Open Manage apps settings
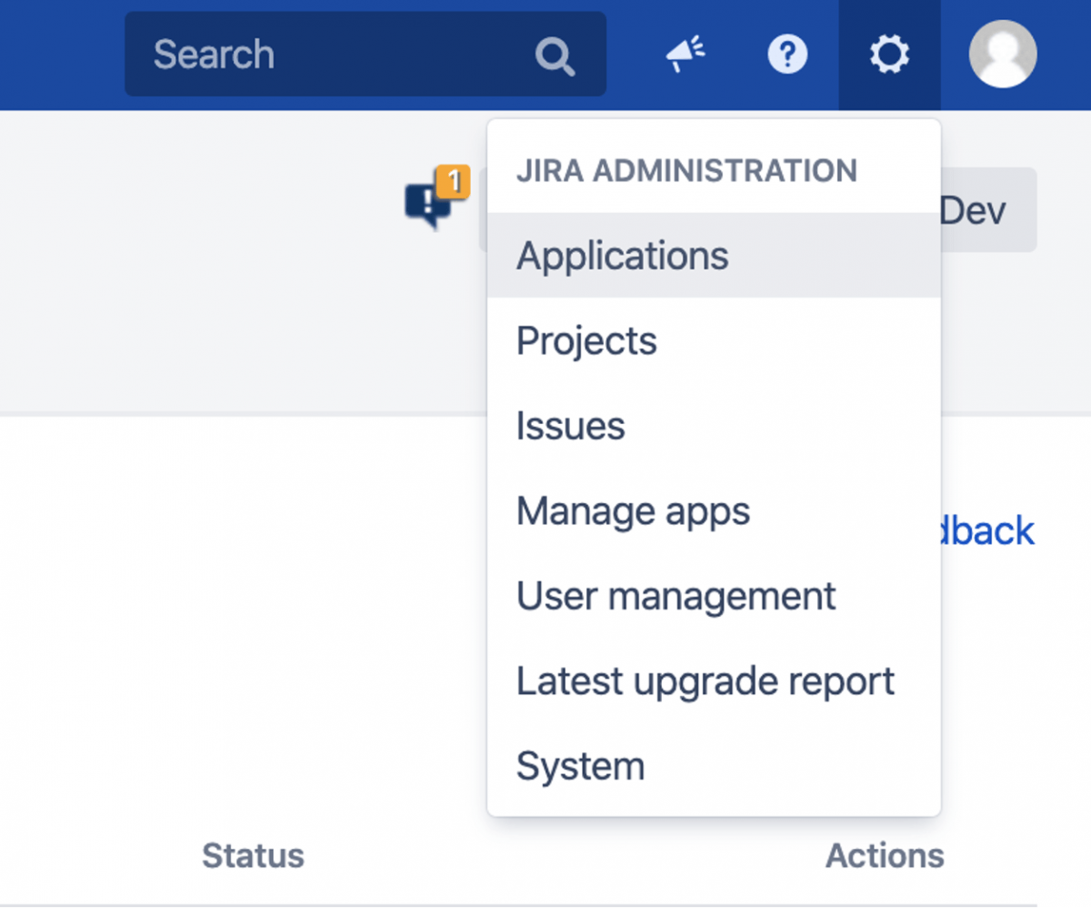The image size is (1091, 908). point(633,510)
